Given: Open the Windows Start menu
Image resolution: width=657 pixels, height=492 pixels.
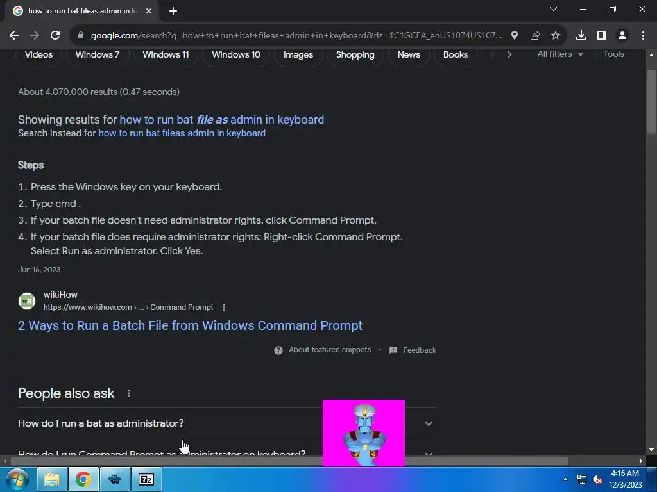Looking at the screenshot, I should click(x=17, y=479).
